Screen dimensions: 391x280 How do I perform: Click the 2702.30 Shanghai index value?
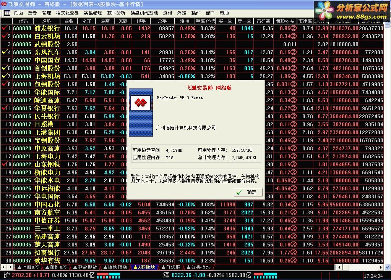point(22,275)
